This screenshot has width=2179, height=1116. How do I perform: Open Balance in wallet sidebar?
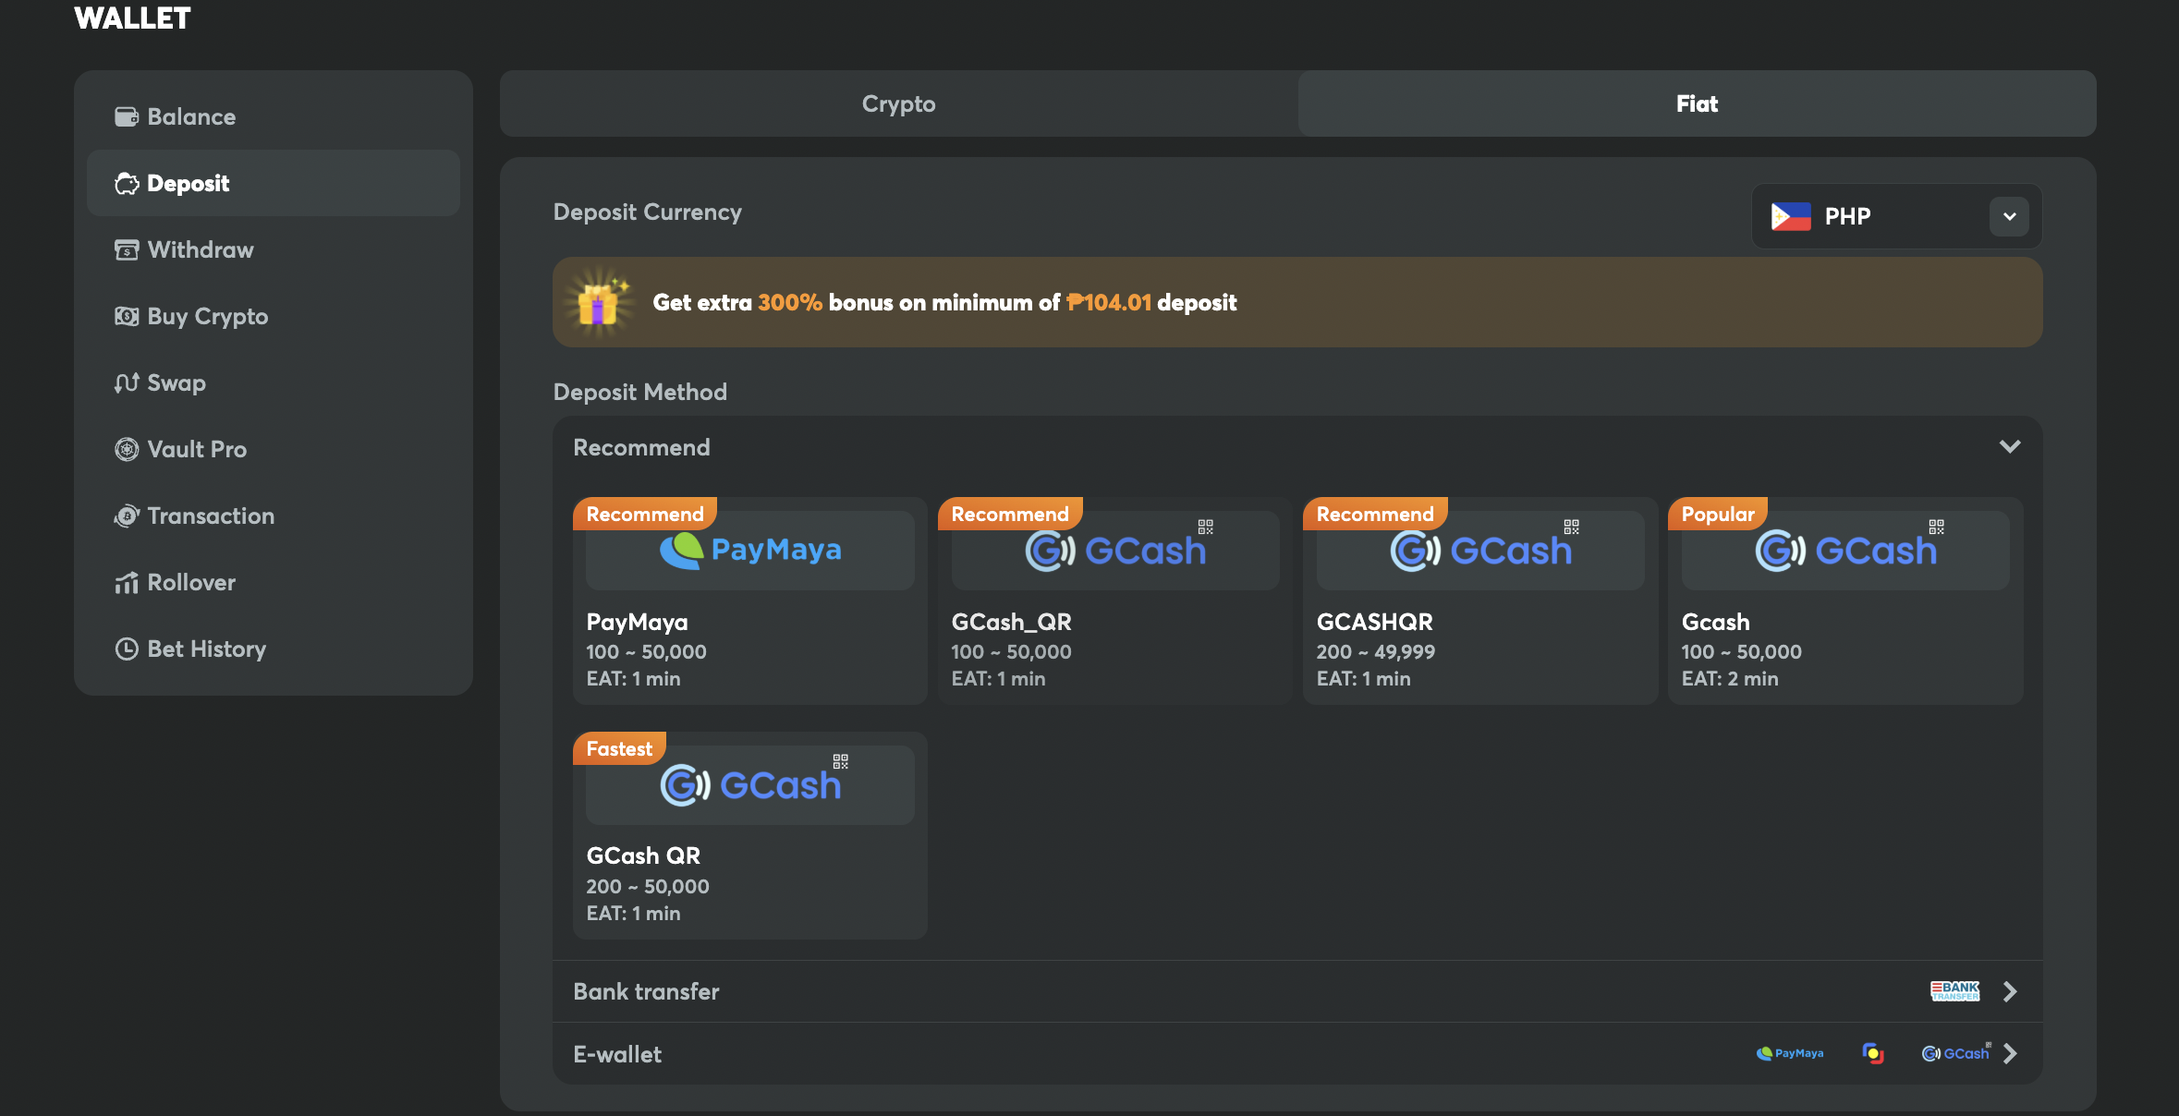tap(274, 116)
